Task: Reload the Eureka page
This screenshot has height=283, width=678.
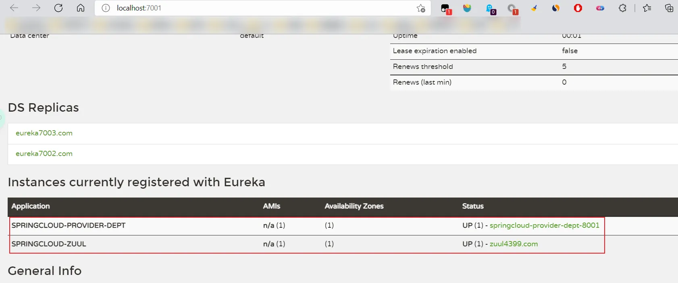Action: pyautogui.click(x=58, y=8)
